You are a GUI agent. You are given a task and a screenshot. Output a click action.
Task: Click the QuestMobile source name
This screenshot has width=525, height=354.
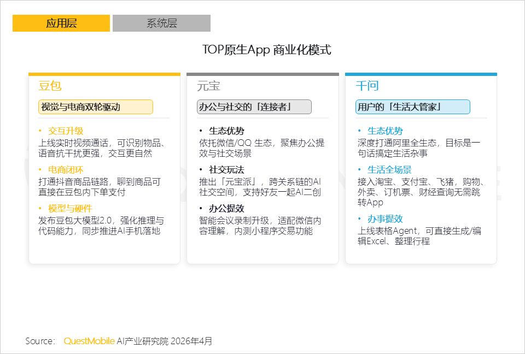coord(89,341)
